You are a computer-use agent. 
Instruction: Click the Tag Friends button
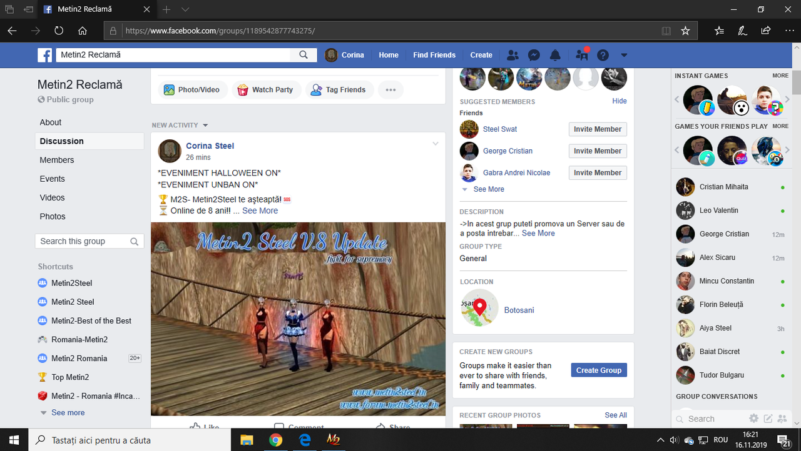pyautogui.click(x=339, y=90)
